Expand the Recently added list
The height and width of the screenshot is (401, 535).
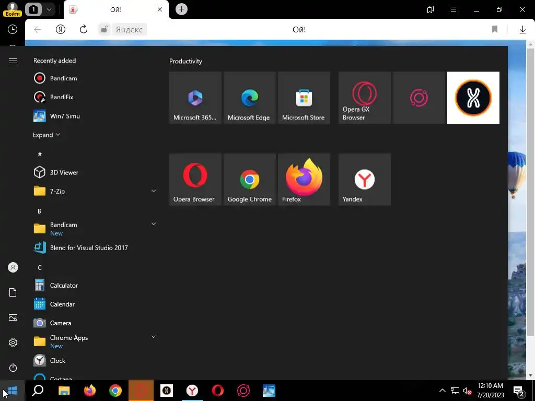tap(46, 135)
